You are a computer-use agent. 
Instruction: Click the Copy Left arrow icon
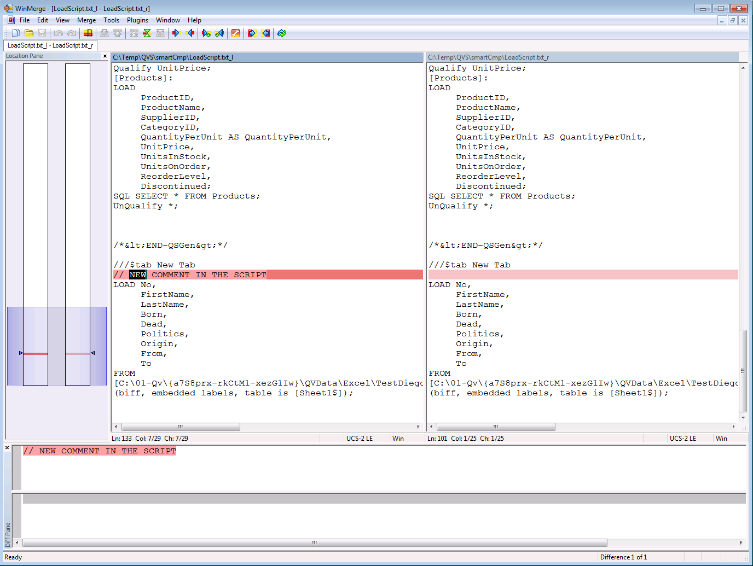click(x=190, y=33)
